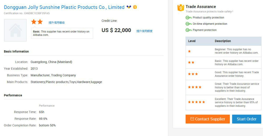The height and width of the screenshot is (136, 263).
Task: Click the Contact Supplier button
Action: 208,119
